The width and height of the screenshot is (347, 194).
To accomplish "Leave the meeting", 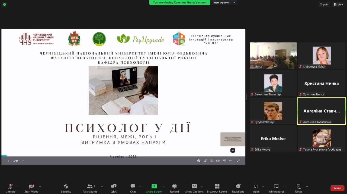I will (x=337, y=188).
